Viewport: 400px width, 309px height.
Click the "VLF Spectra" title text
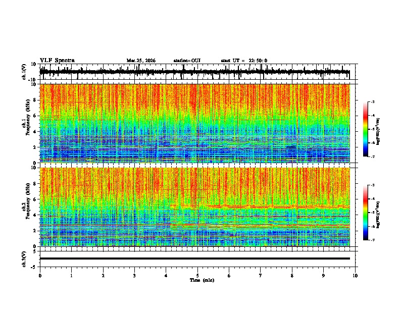pos(57,61)
